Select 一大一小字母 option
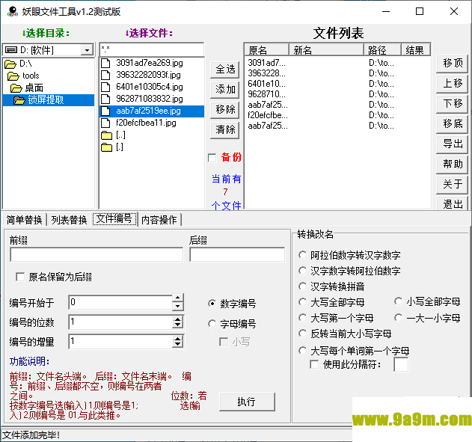The width and height of the screenshot is (472, 442). (x=398, y=318)
